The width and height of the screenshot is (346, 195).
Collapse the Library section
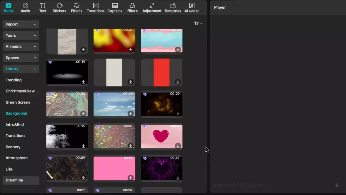click(x=21, y=69)
